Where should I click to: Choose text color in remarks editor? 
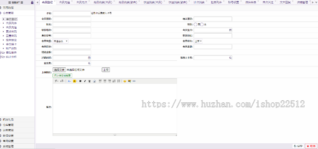69,81
